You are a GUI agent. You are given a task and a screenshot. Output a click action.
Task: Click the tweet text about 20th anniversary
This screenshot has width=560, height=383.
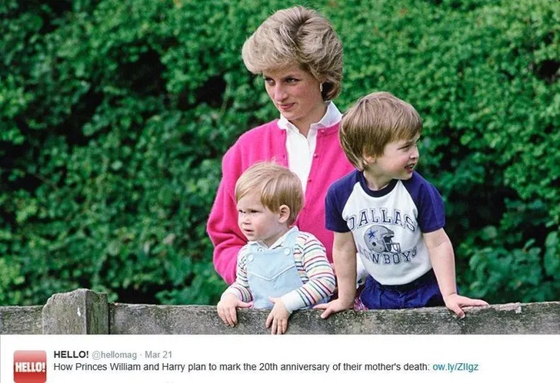point(242,367)
